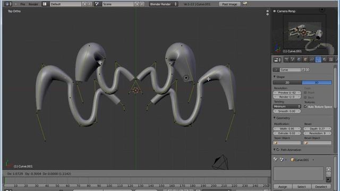Click the scene icon in the breadcrumb
Screen dimensions: 340x191
point(282,160)
